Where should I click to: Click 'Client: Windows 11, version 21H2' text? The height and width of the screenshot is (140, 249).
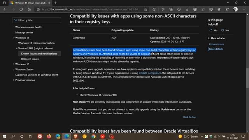pos(98,95)
